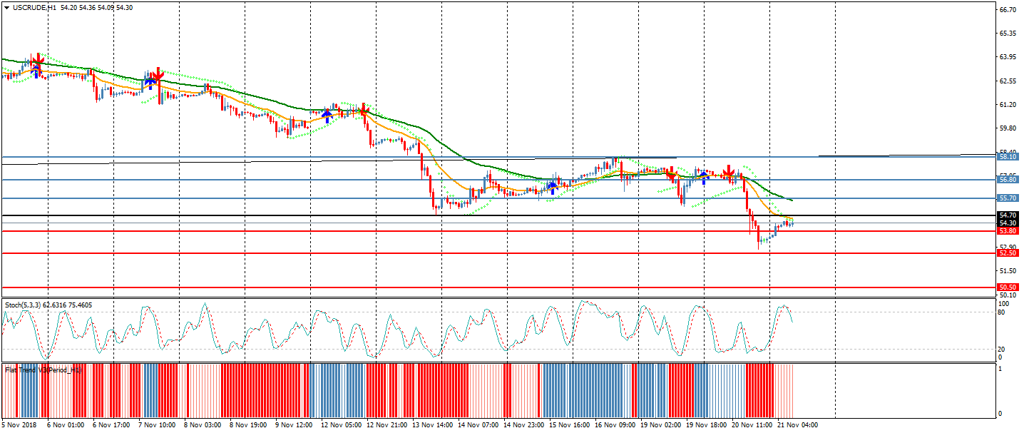Screen dimensions: 1024x433
Task: Click the 20 level on stochastic scale
Action: [x=1003, y=349]
